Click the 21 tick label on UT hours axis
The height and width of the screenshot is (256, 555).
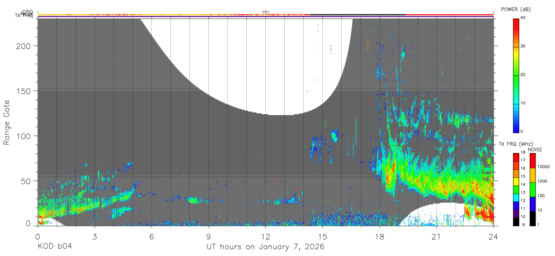coord(436,236)
